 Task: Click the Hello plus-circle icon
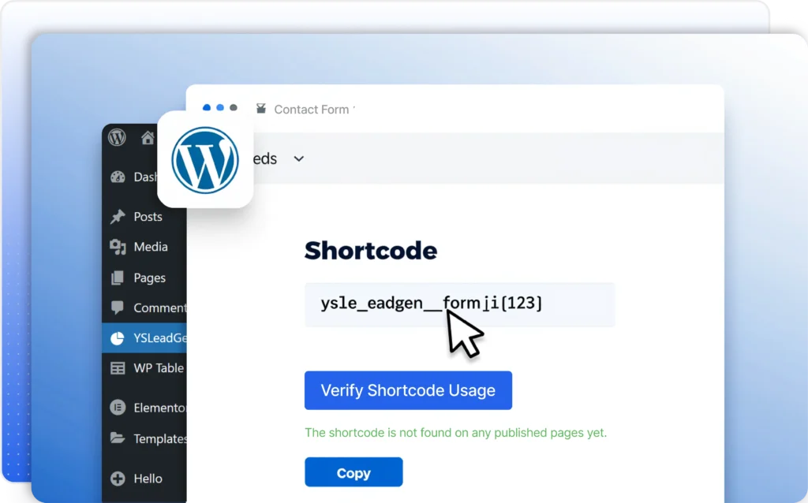point(118,479)
